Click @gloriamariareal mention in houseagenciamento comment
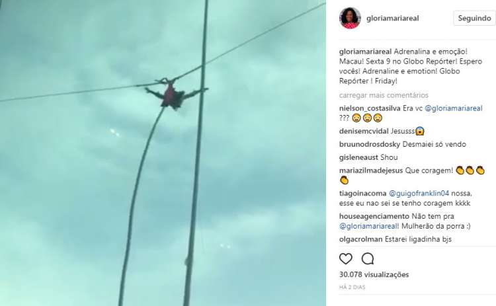 [x=368, y=226]
